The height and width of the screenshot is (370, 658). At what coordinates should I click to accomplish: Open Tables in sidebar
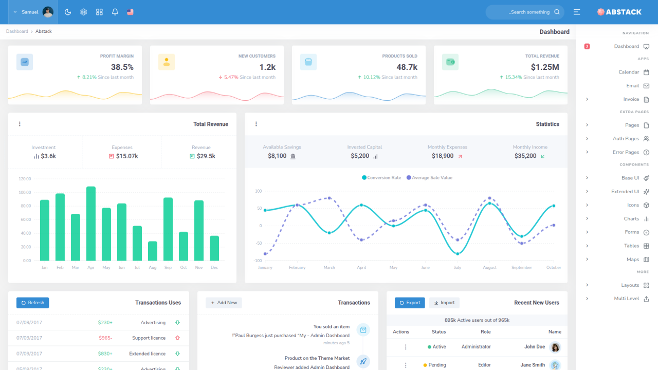617,246
